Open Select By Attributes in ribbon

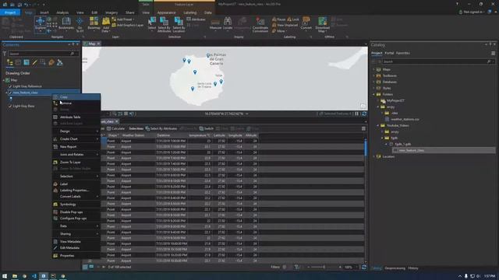(x=165, y=24)
